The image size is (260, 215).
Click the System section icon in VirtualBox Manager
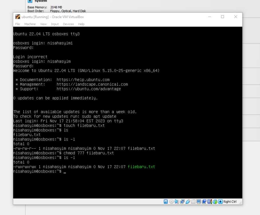tap(30, 1)
